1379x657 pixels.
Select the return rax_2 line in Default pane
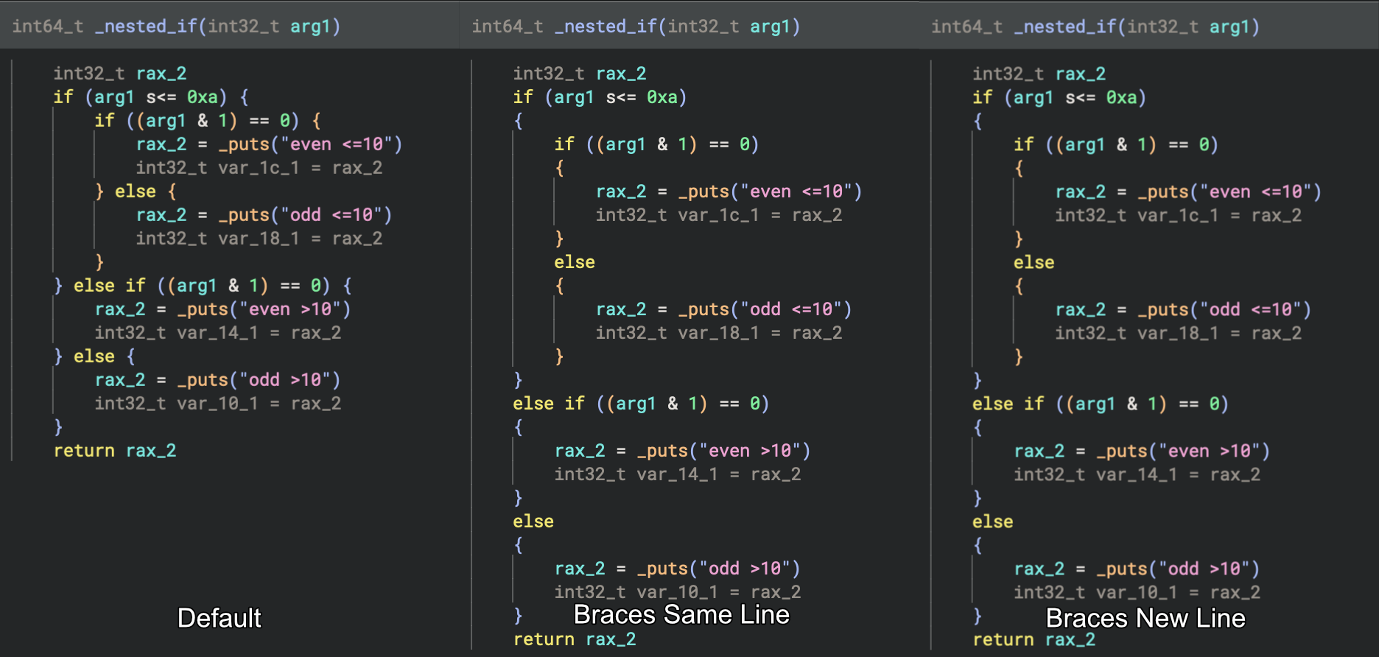point(115,451)
